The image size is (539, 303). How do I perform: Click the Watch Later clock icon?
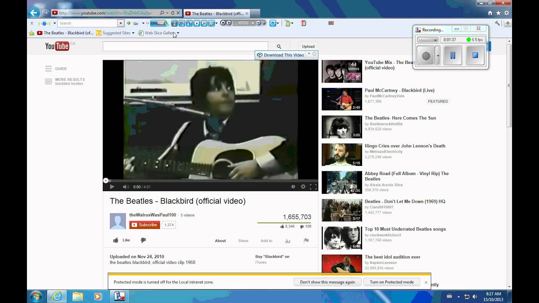tap(293, 187)
